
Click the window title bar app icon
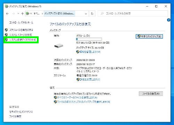tap(7, 6)
